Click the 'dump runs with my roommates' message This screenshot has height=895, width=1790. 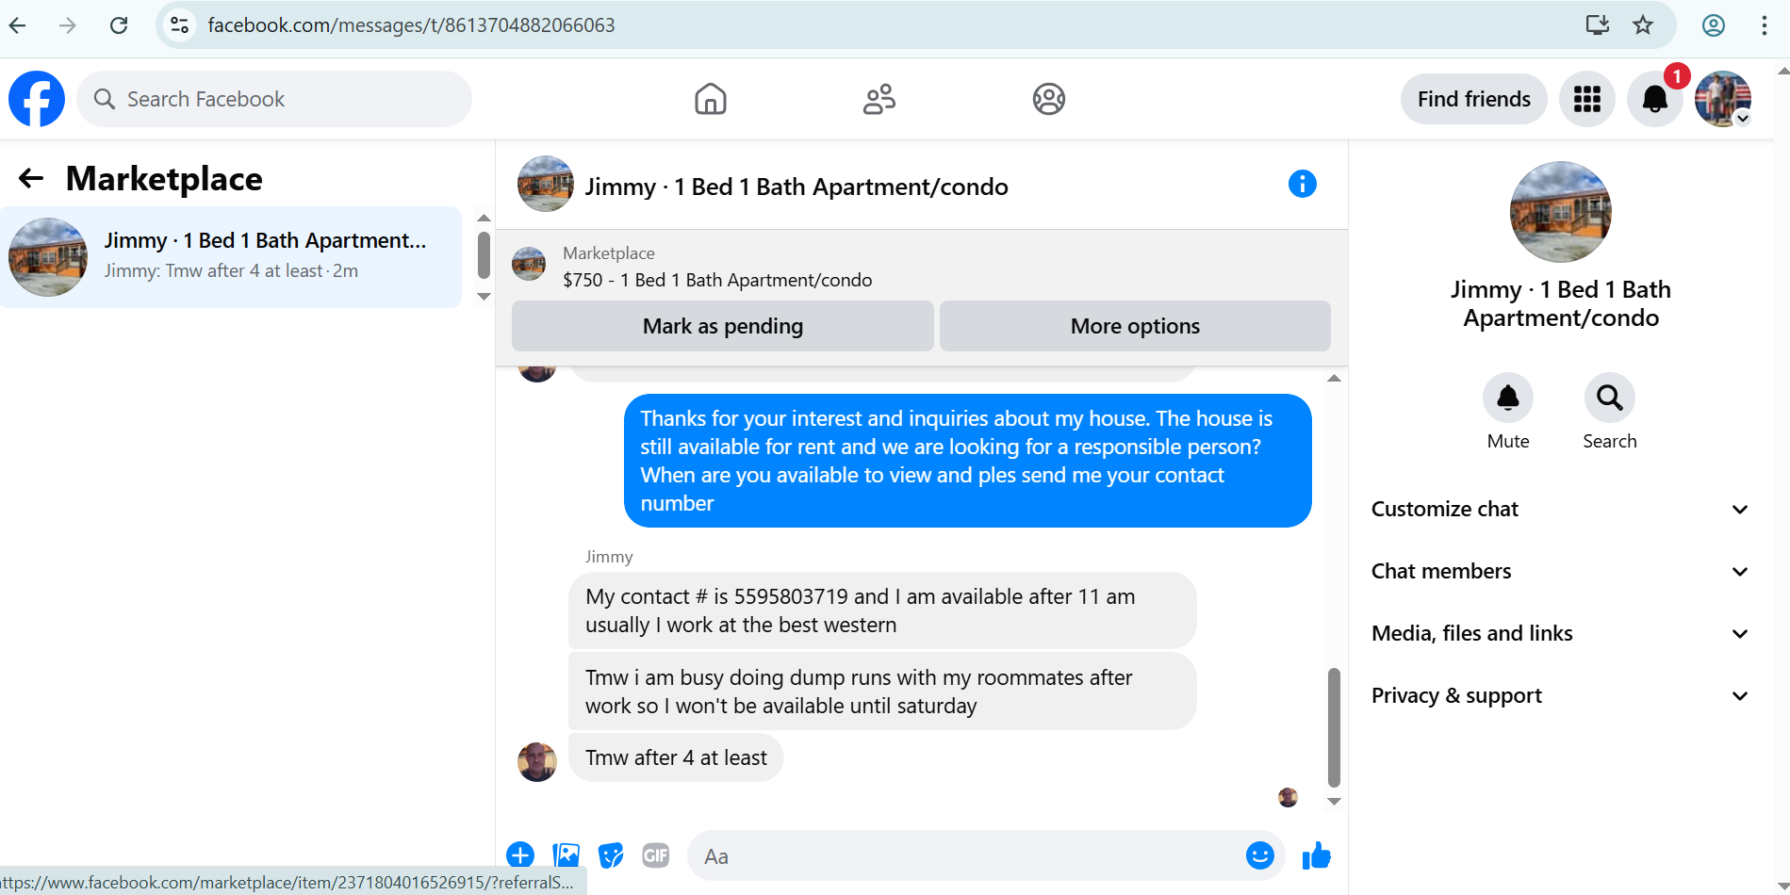click(882, 692)
